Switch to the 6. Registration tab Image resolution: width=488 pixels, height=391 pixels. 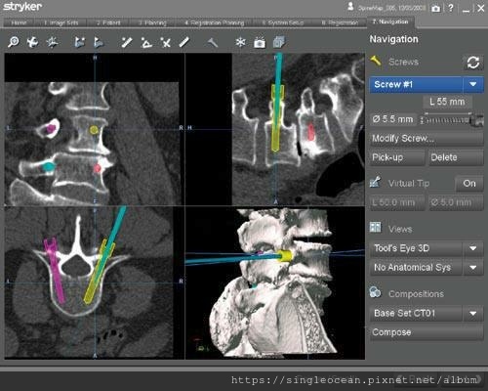coord(340,22)
